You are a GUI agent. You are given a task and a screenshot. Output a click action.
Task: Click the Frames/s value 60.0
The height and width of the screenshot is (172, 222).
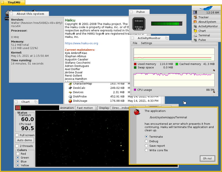[x=27, y=119]
